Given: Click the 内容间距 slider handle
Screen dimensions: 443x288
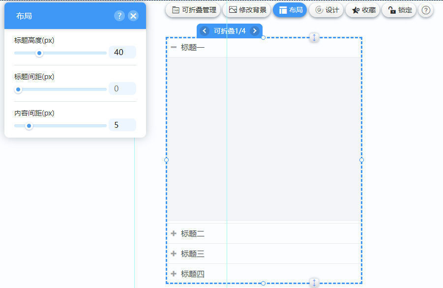Looking at the screenshot, I should [29, 126].
